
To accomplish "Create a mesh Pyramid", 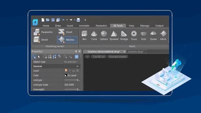I will pyautogui.click(x=114, y=35).
